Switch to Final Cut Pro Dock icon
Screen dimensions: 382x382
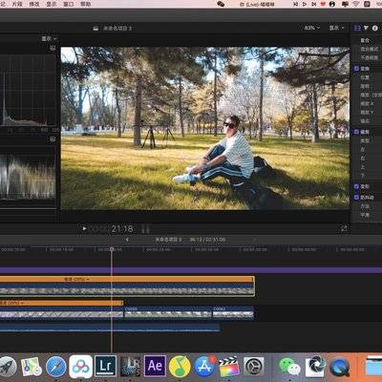(229, 367)
